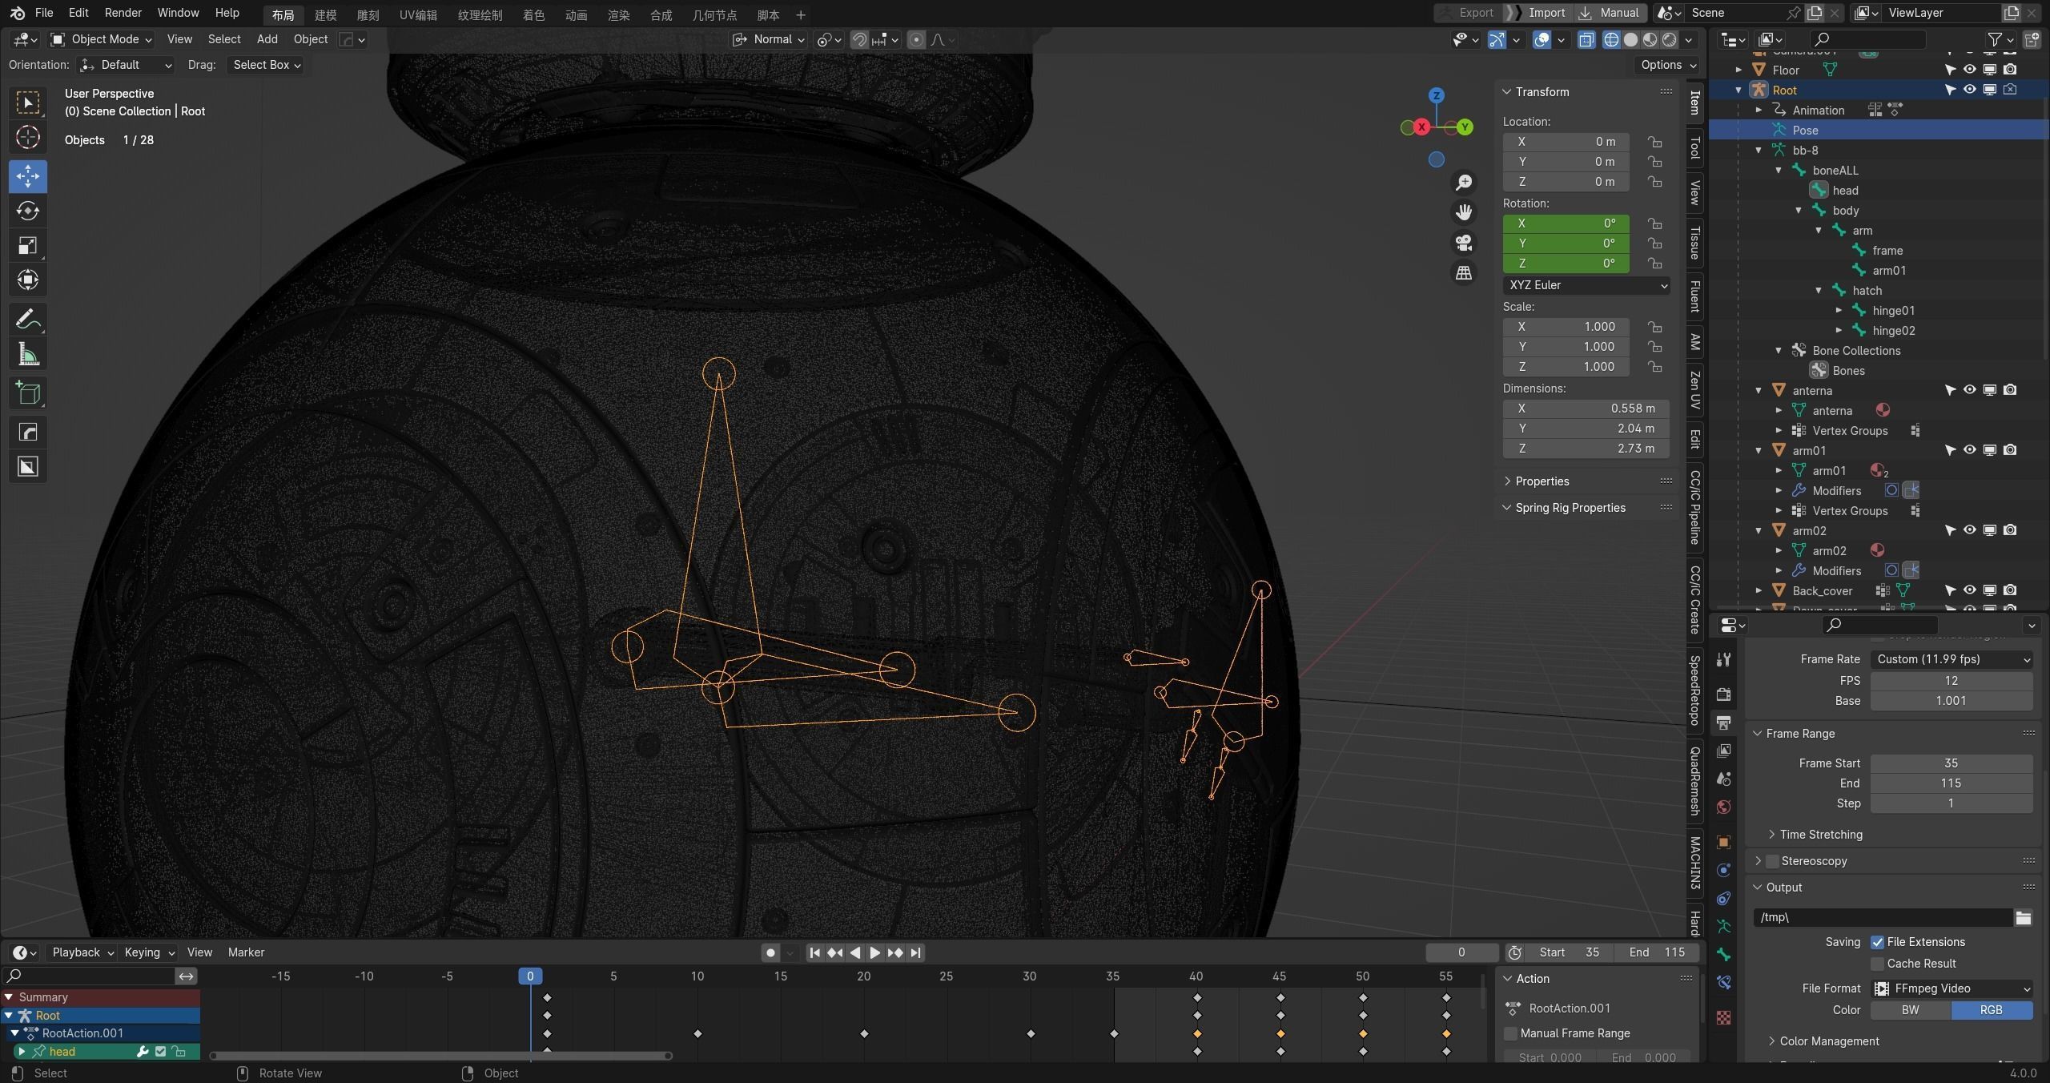Open the Tool properties tab icon

(x=1724, y=659)
